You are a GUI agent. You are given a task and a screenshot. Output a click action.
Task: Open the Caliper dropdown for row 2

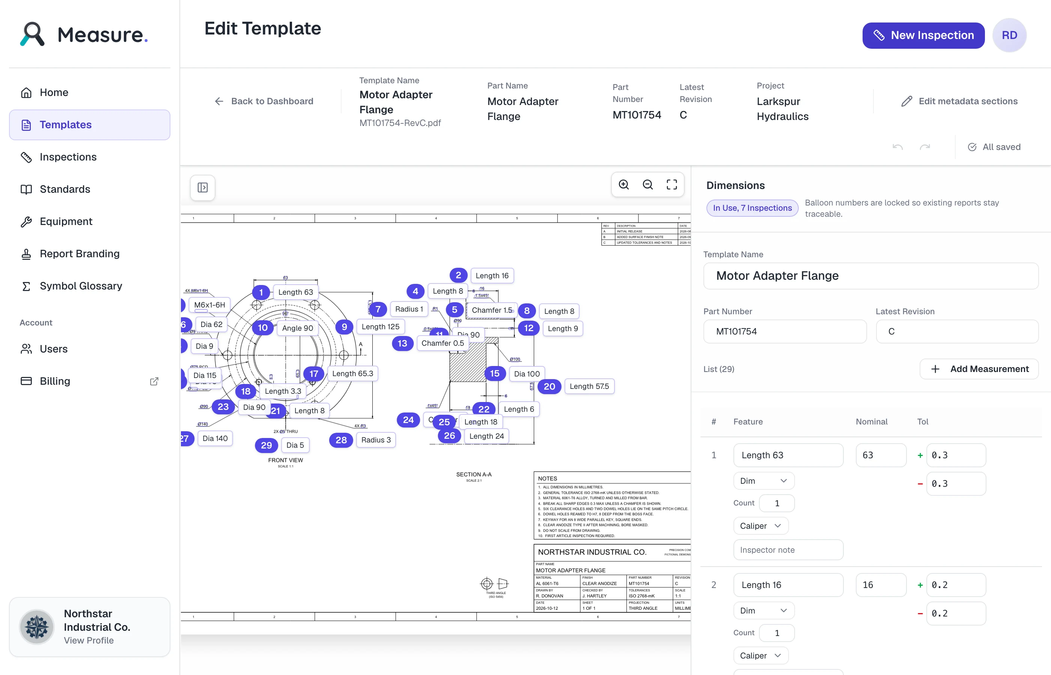pos(760,656)
